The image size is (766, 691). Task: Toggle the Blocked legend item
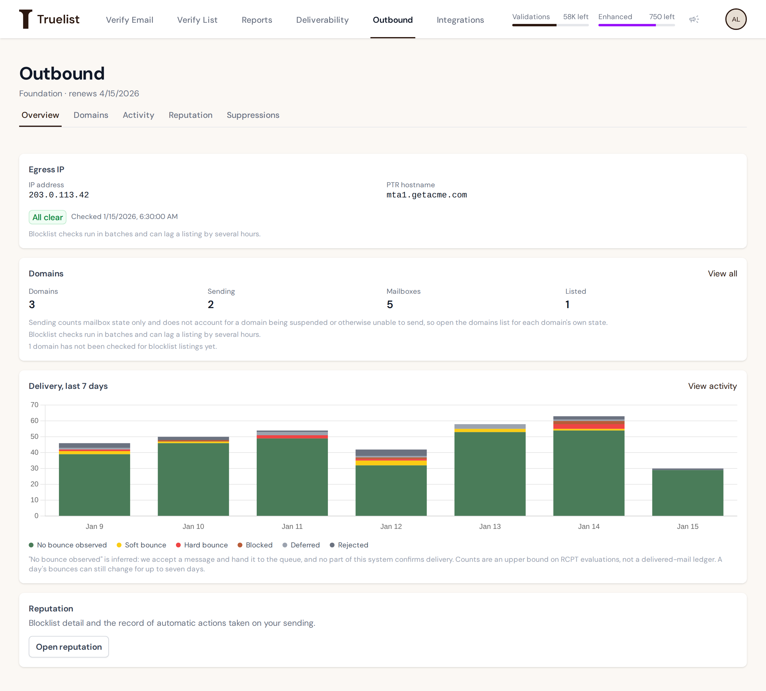coord(255,545)
